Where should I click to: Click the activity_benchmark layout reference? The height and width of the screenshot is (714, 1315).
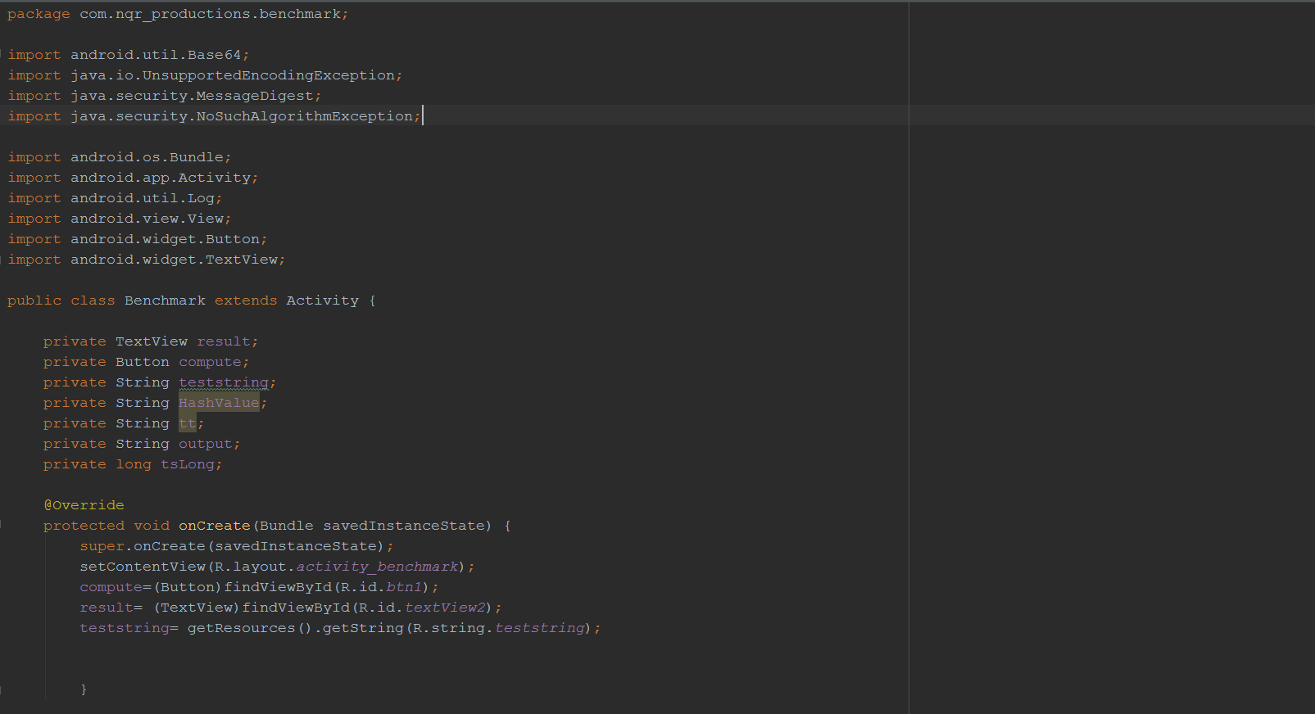377,567
